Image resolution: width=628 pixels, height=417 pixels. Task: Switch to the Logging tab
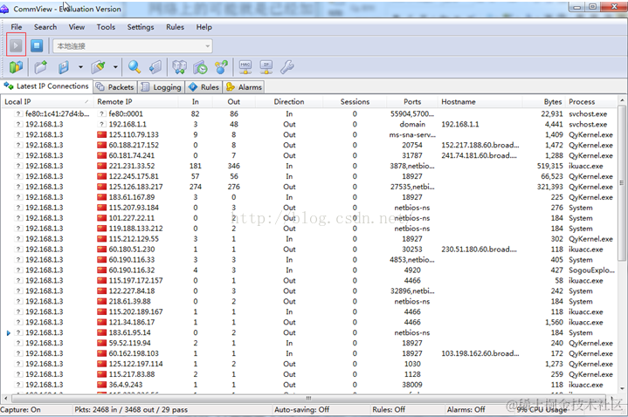click(162, 87)
